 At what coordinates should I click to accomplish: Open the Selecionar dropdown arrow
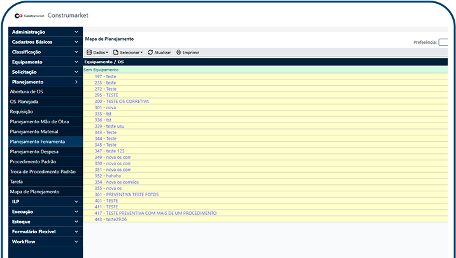pyautogui.click(x=141, y=52)
